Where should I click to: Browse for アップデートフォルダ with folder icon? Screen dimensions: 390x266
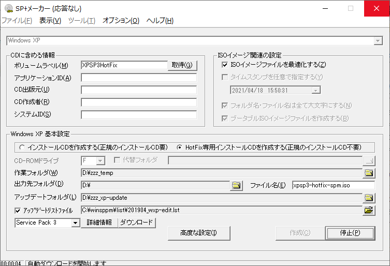tap(369, 198)
